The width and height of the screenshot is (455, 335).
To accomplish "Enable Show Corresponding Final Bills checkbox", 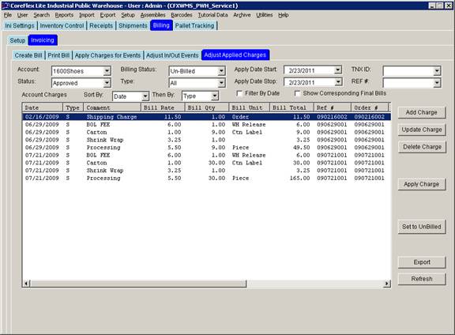I will (x=297, y=93).
